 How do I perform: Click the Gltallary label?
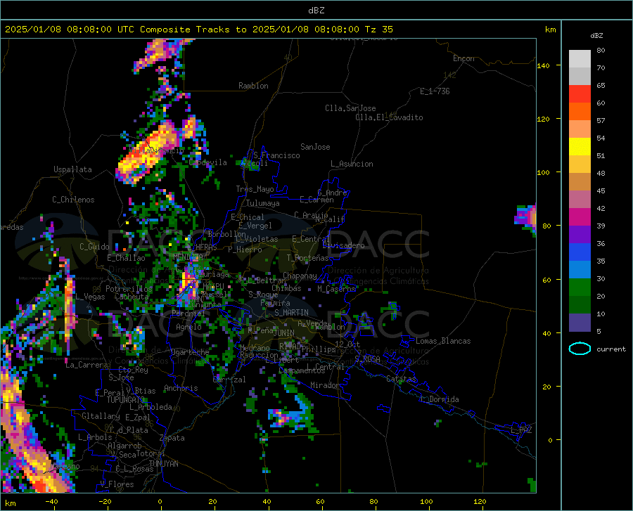(101, 416)
